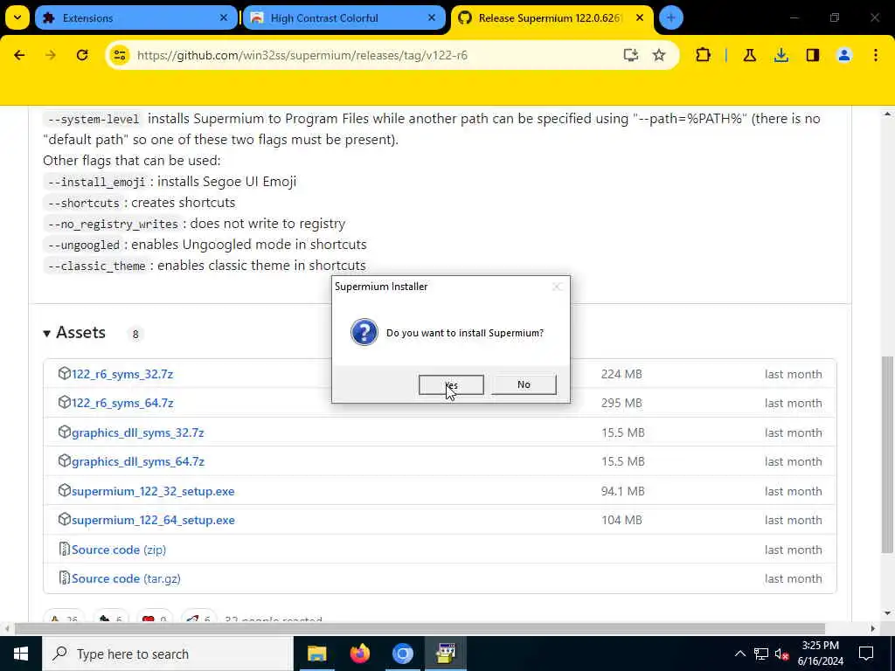
Task: Toggle the side panel icon
Action: (x=812, y=55)
